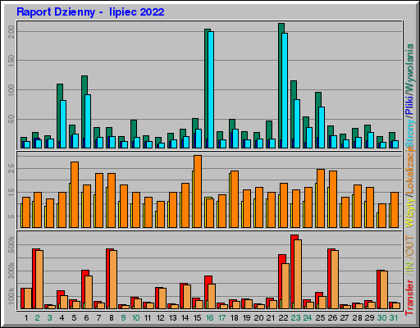Select day label 26 on the x-axis
This screenshot has height=328, width=420.
coord(332,318)
